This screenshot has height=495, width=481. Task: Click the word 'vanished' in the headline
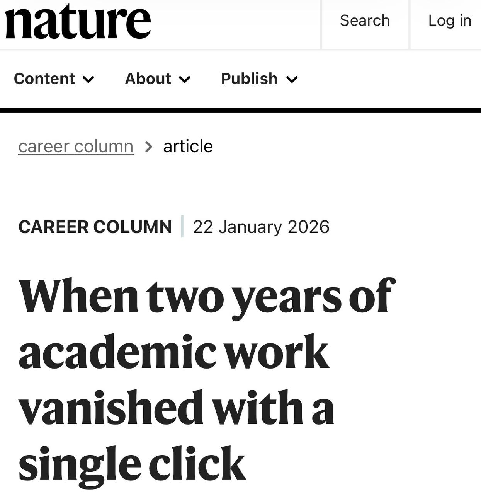tap(111, 408)
